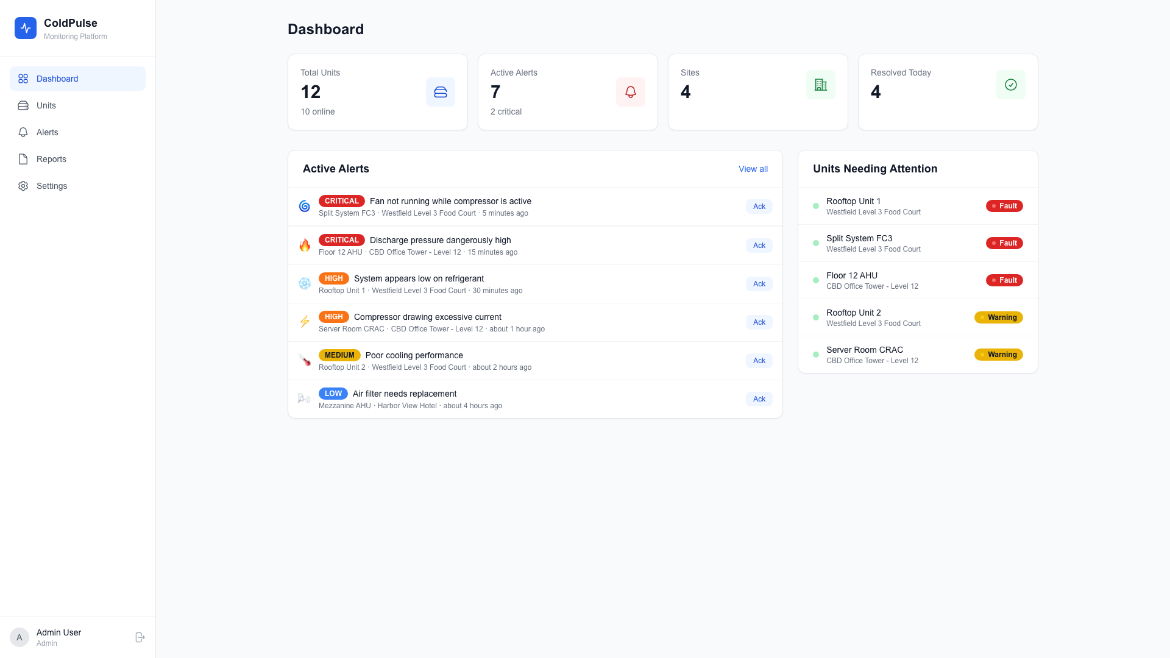Select Split System FC3 in Units Needing Attention
The width and height of the screenshot is (1170, 658).
(918, 243)
